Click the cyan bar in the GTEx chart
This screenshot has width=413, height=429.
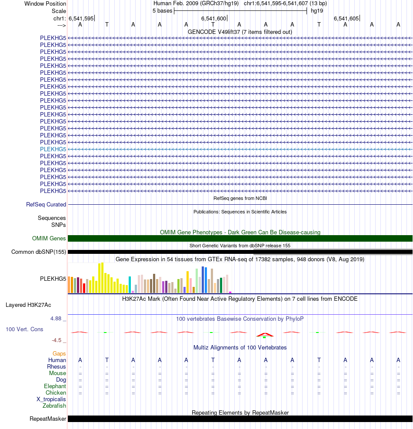pyautogui.click(x=130, y=285)
